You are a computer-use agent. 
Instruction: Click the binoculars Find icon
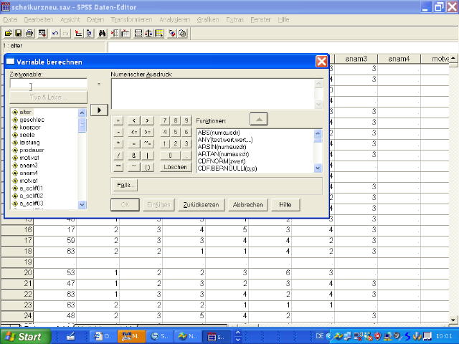103,33
